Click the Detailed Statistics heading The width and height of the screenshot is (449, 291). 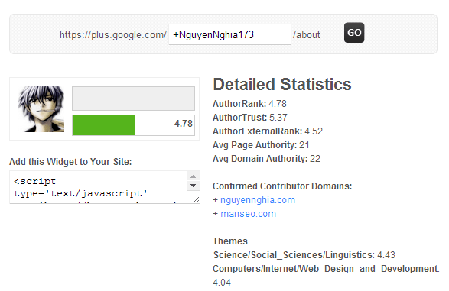pos(282,84)
